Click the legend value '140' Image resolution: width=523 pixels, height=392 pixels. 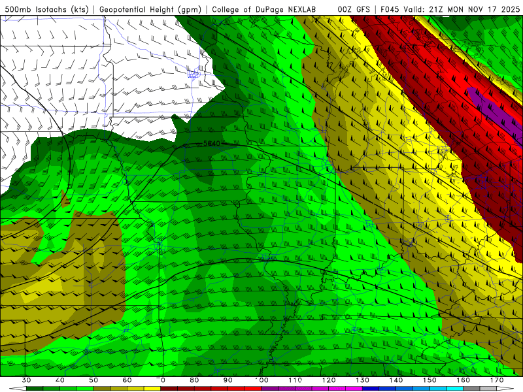point(396,380)
